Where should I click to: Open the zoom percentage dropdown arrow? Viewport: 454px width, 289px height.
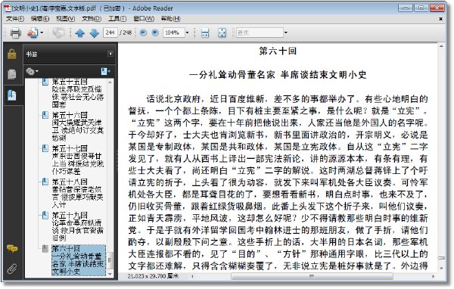[x=187, y=33]
